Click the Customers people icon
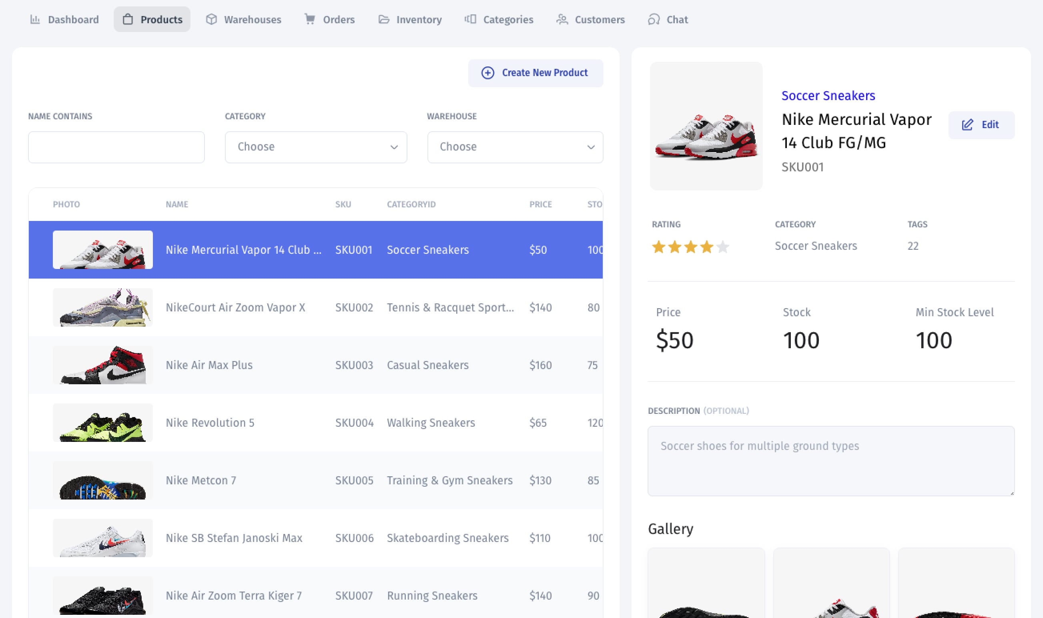This screenshot has width=1043, height=618. (x=562, y=20)
